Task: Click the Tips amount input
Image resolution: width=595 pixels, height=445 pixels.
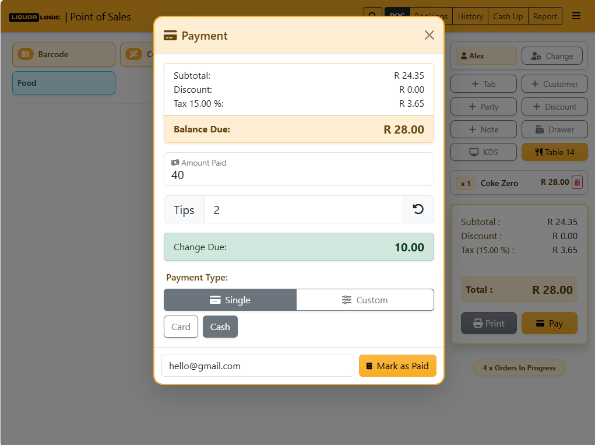Action: [303, 209]
